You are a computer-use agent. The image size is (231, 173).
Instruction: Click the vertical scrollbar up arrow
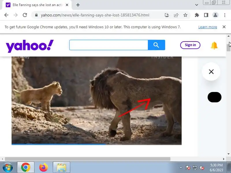coord(228,36)
